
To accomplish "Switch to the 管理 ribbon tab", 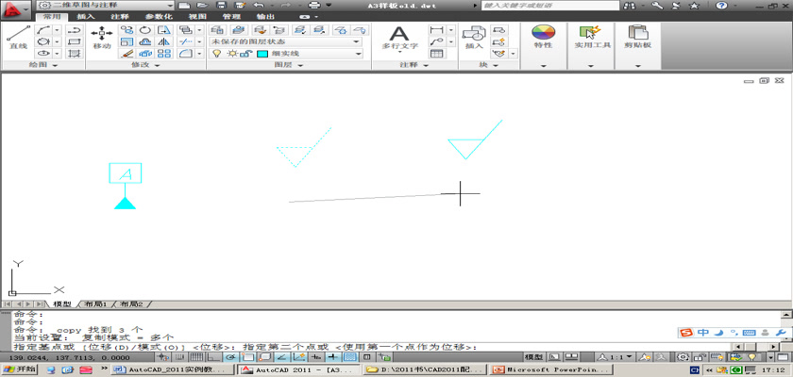I will click(x=231, y=17).
